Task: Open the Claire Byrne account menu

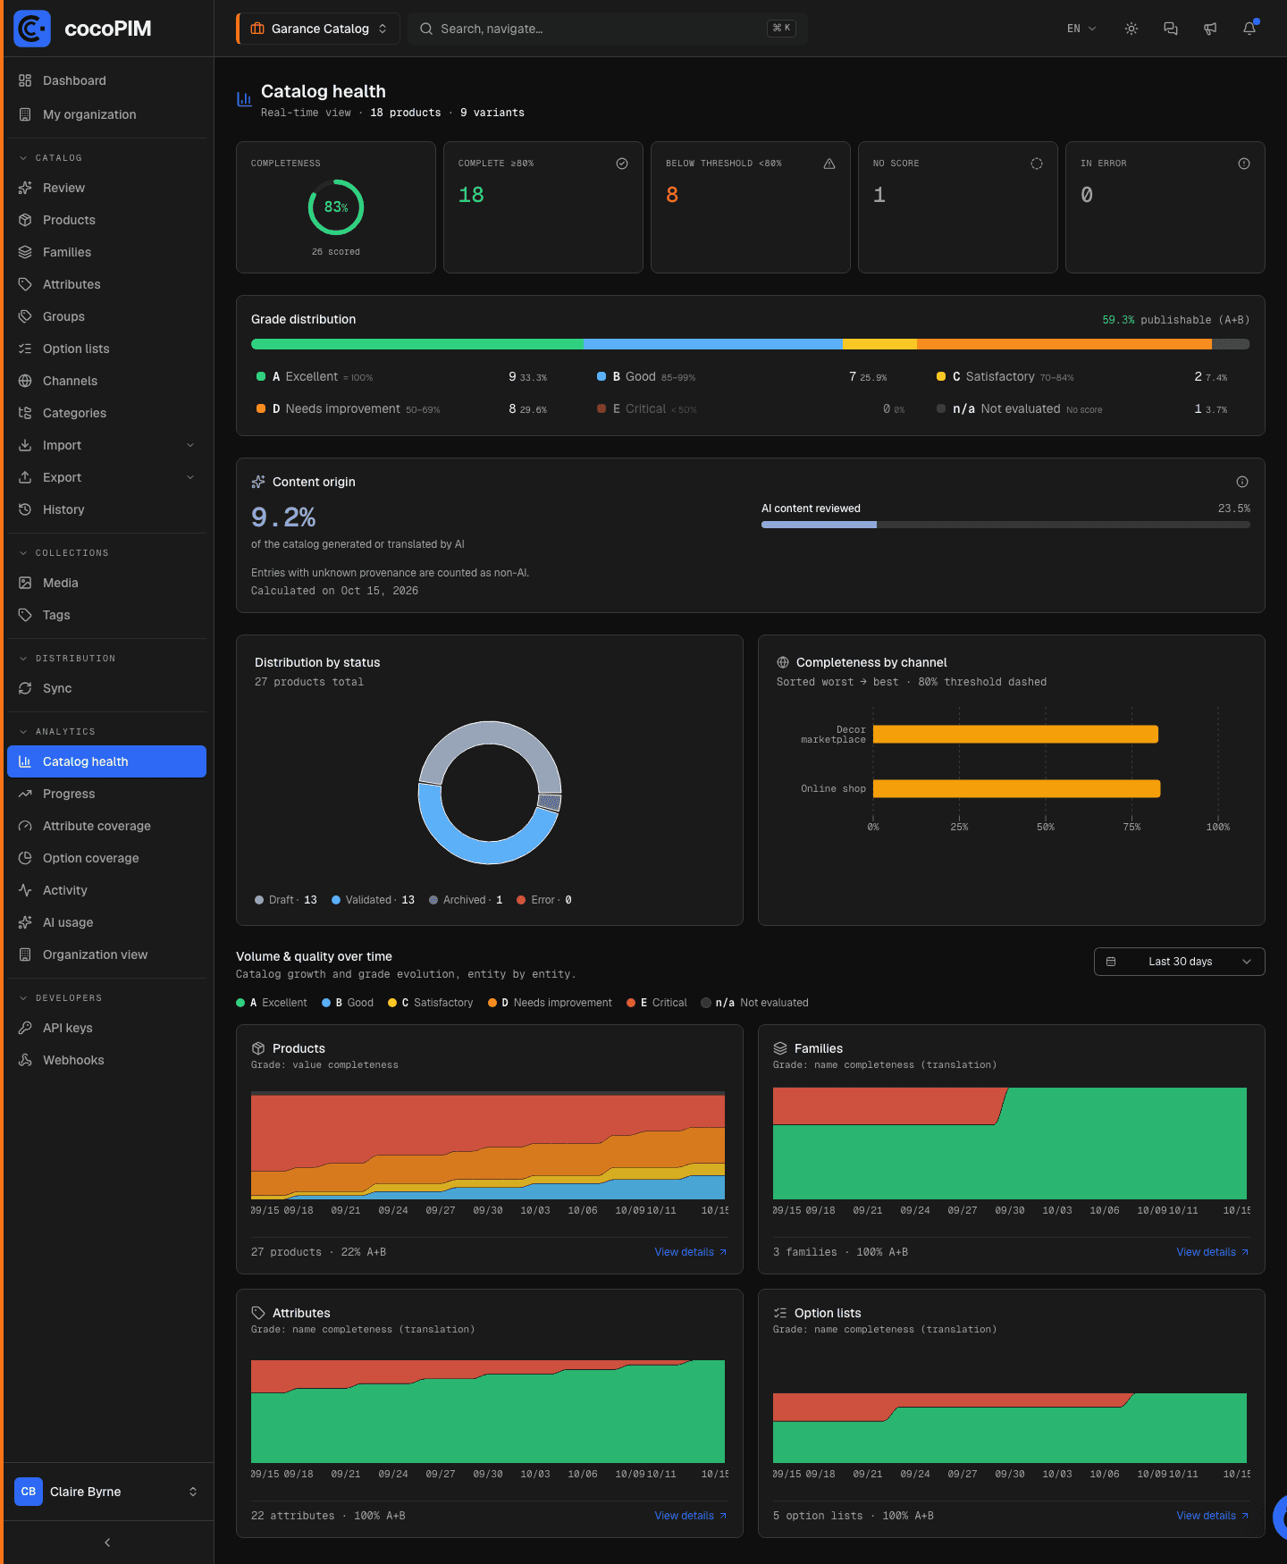Action: [x=106, y=1492]
